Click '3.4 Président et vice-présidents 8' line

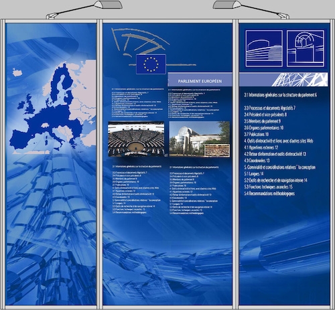(x=265, y=114)
